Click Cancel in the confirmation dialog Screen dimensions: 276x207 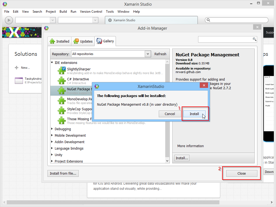pos(170,114)
